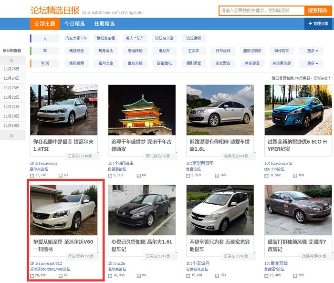Choose the 摄影课堂 category tag
334x283 pixels.
point(194,63)
